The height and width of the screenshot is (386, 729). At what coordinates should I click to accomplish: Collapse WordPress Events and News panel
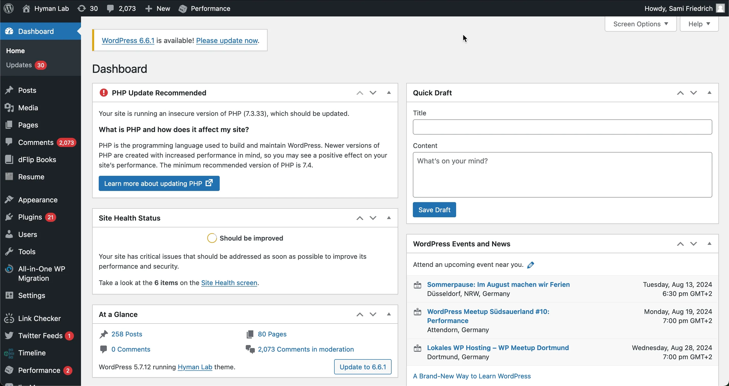click(710, 244)
